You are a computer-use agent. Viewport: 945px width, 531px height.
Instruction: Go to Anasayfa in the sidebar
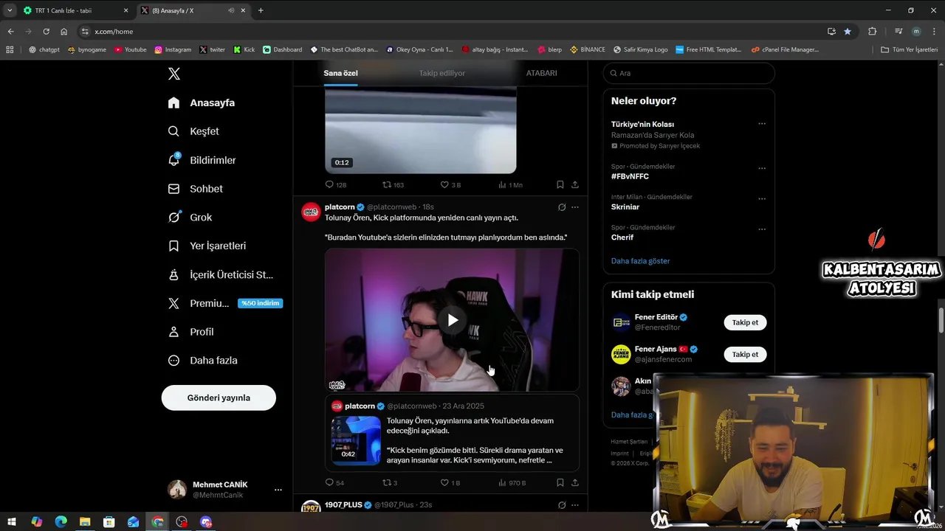(x=201, y=103)
